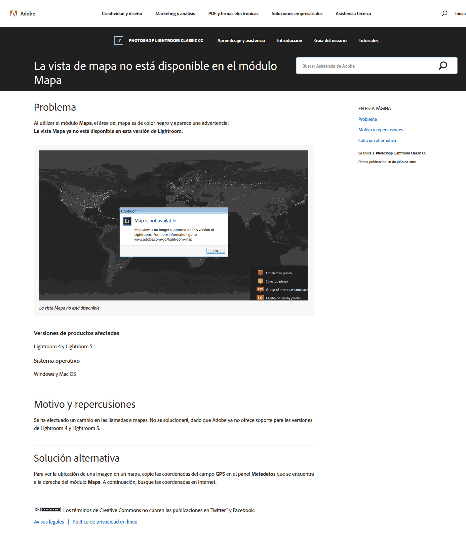Screen dimensions: 466x538
Task: Click the Adobe logo icon
Action: click(x=14, y=13)
